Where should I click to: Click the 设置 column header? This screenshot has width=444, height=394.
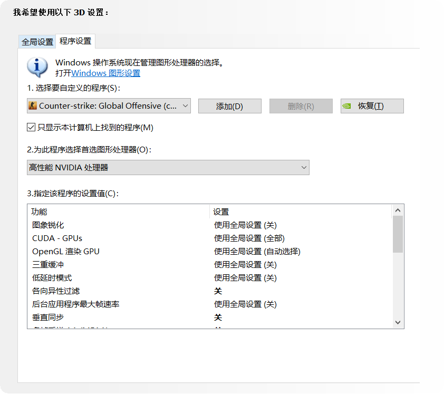click(301, 212)
